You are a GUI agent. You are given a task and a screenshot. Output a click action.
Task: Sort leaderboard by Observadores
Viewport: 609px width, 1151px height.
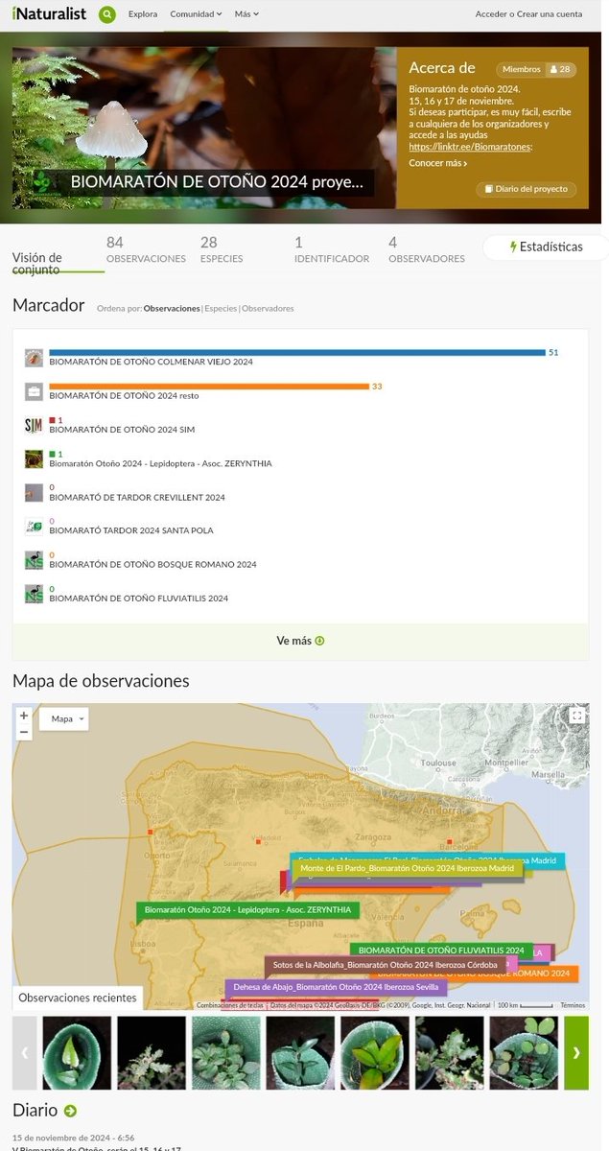coord(268,309)
